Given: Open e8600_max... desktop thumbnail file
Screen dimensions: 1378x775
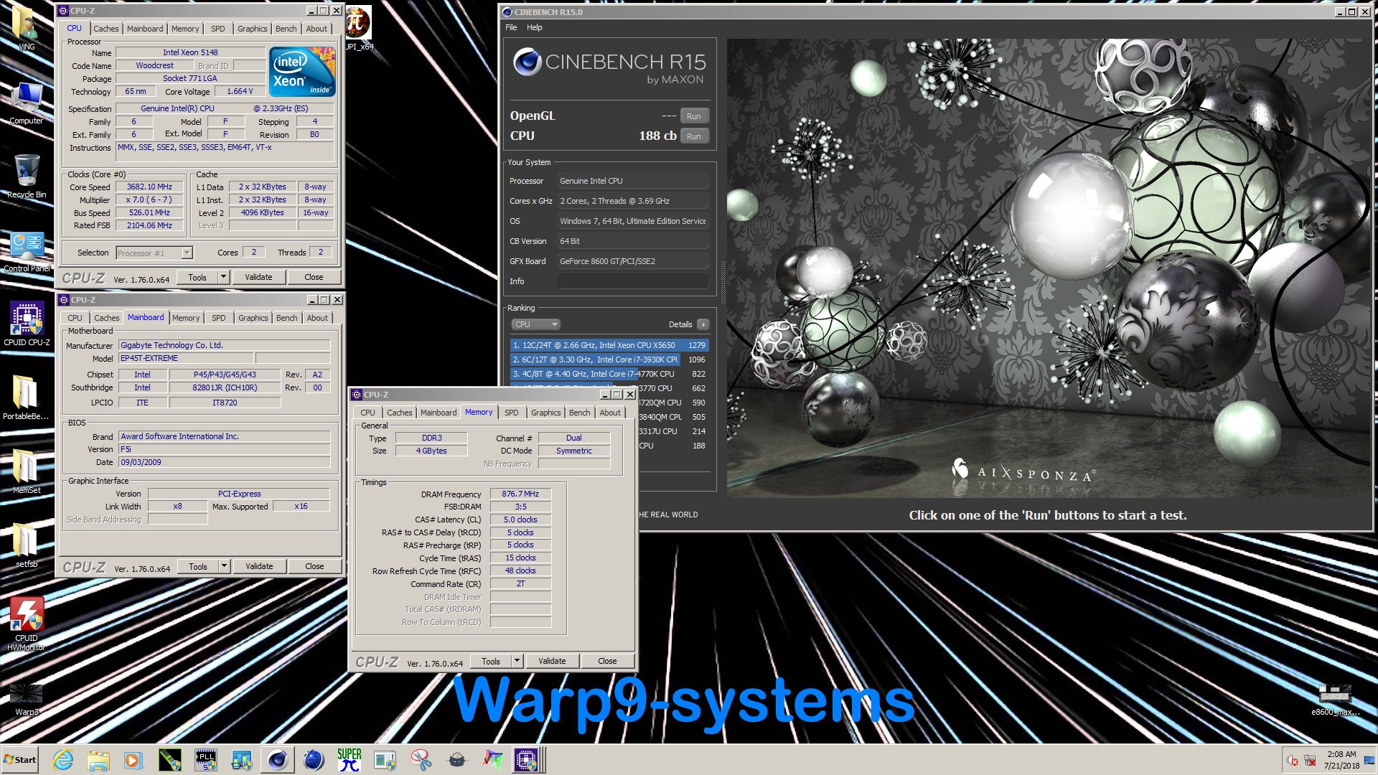Looking at the screenshot, I should pyautogui.click(x=1335, y=699).
